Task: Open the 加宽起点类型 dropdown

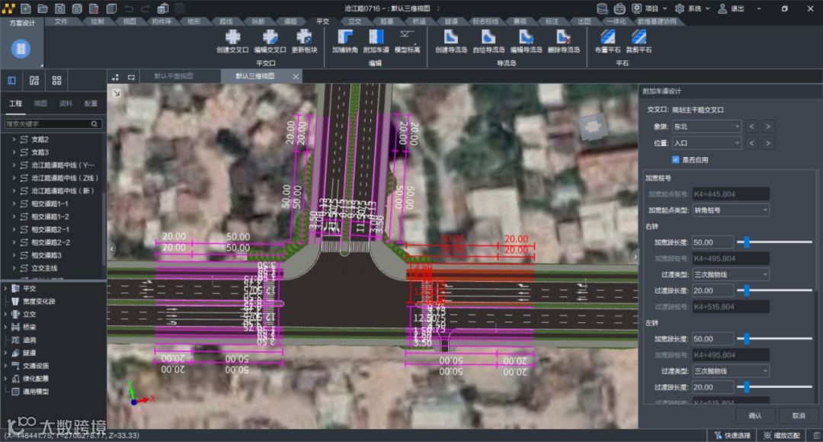Action: tap(731, 210)
